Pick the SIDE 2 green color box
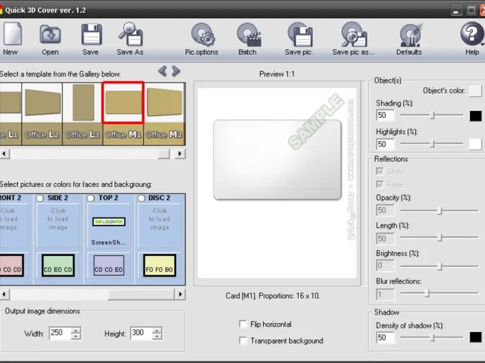This screenshot has width=485, height=363. 58,266
